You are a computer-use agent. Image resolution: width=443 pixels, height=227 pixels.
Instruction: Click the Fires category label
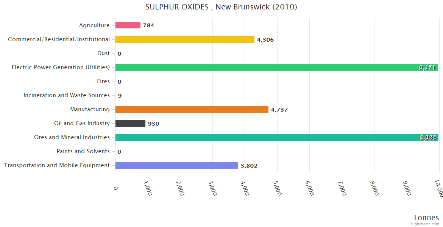[103, 81]
